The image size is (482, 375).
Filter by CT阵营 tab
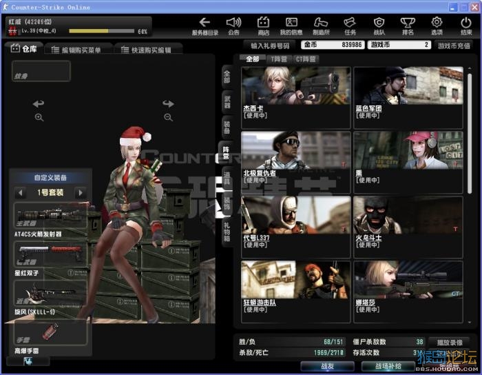[306, 59]
